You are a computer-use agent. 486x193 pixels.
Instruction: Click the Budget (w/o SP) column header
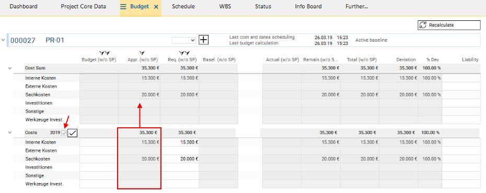99,59
